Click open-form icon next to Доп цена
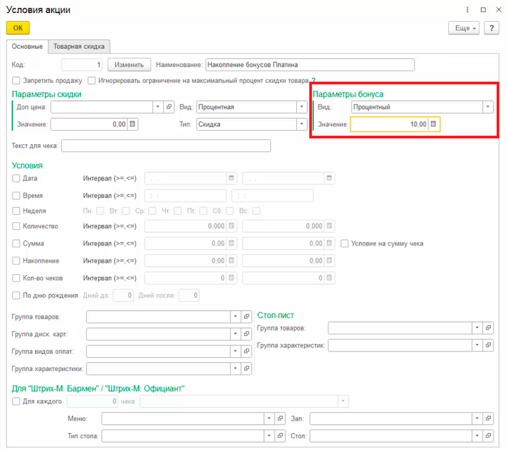The image size is (508, 451). click(170, 107)
